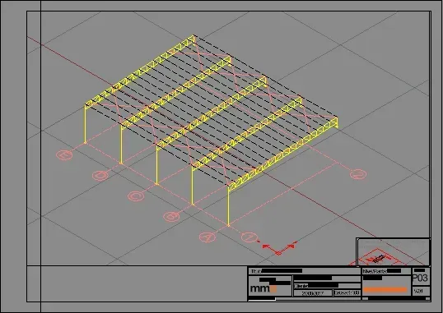Click the V01 cell under the revision
Image resolution: width=443 pixels, height=313 pixels.
[x=421, y=291]
